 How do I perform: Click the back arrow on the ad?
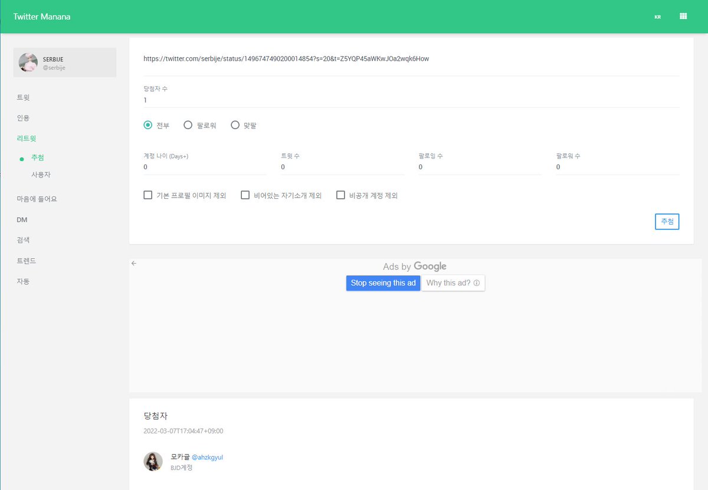tap(134, 264)
